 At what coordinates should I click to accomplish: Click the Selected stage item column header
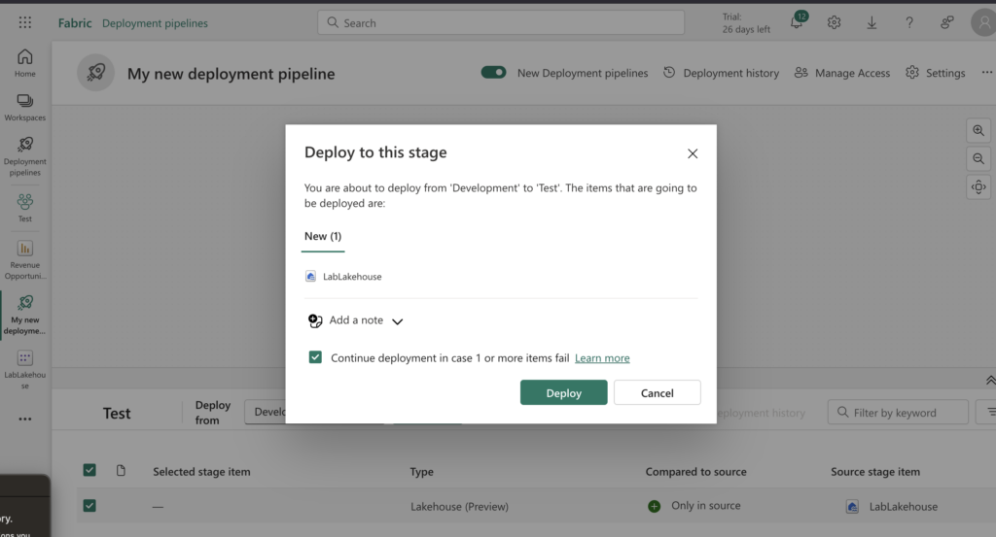[x=201, y=472]
